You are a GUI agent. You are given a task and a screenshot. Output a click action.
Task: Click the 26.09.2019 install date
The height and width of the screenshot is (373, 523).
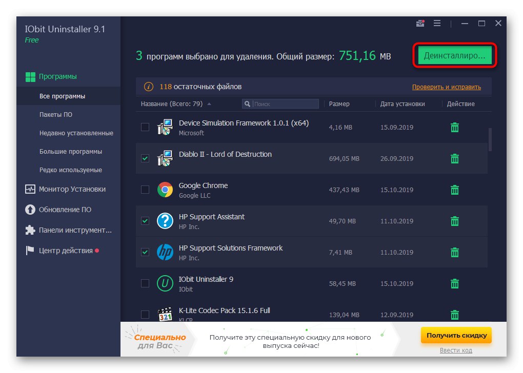pyautogui.click(x=396, y=159)
